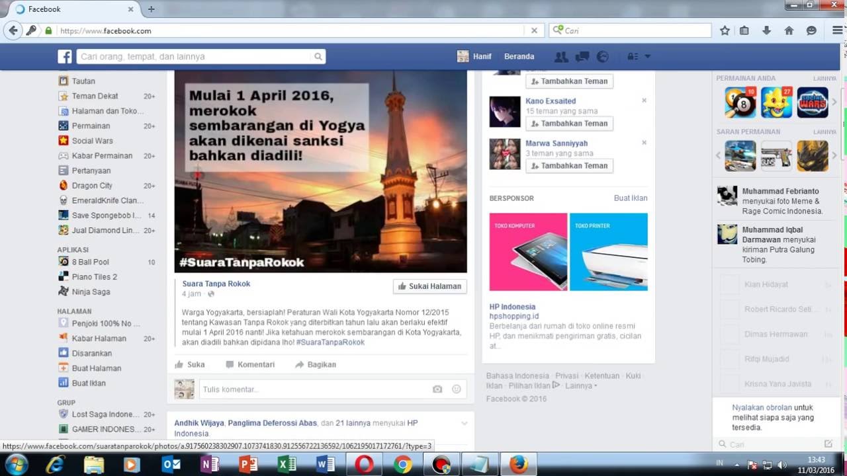
Task: Click the #SuaraTanpaRokok hashtag link
Action: 330,342
